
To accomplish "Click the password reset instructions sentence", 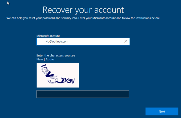I will pyautogui.click(x=83, y=18).
